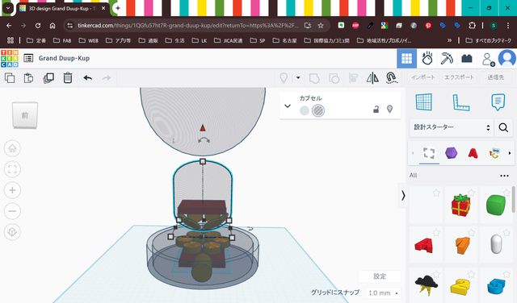Viewport: 517px width, 303px height.
Task: Enable the Cruise magnet tool
Action: [391, 78]
